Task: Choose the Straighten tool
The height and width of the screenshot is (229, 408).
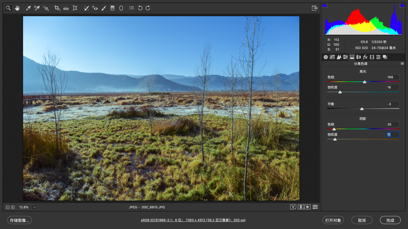Action: coord(66,8)
